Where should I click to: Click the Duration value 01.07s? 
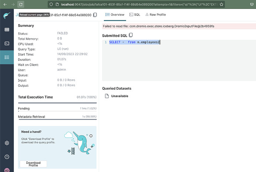62,59
